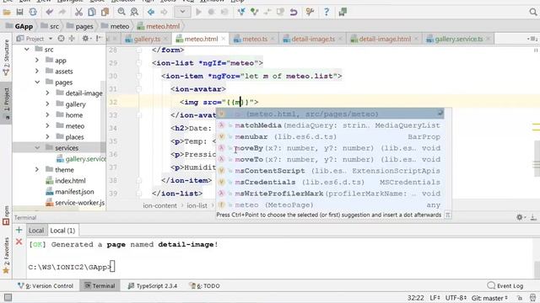The image size is (540, 303).
Task: Toggle code fold on line 29
Action: click(138, 63)
